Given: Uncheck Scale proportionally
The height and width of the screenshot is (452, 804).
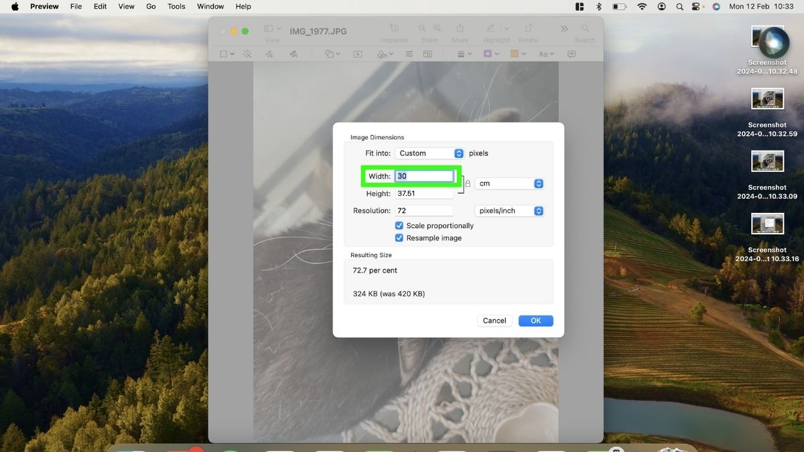Looking at the screenshot, I should click(399, 226).
